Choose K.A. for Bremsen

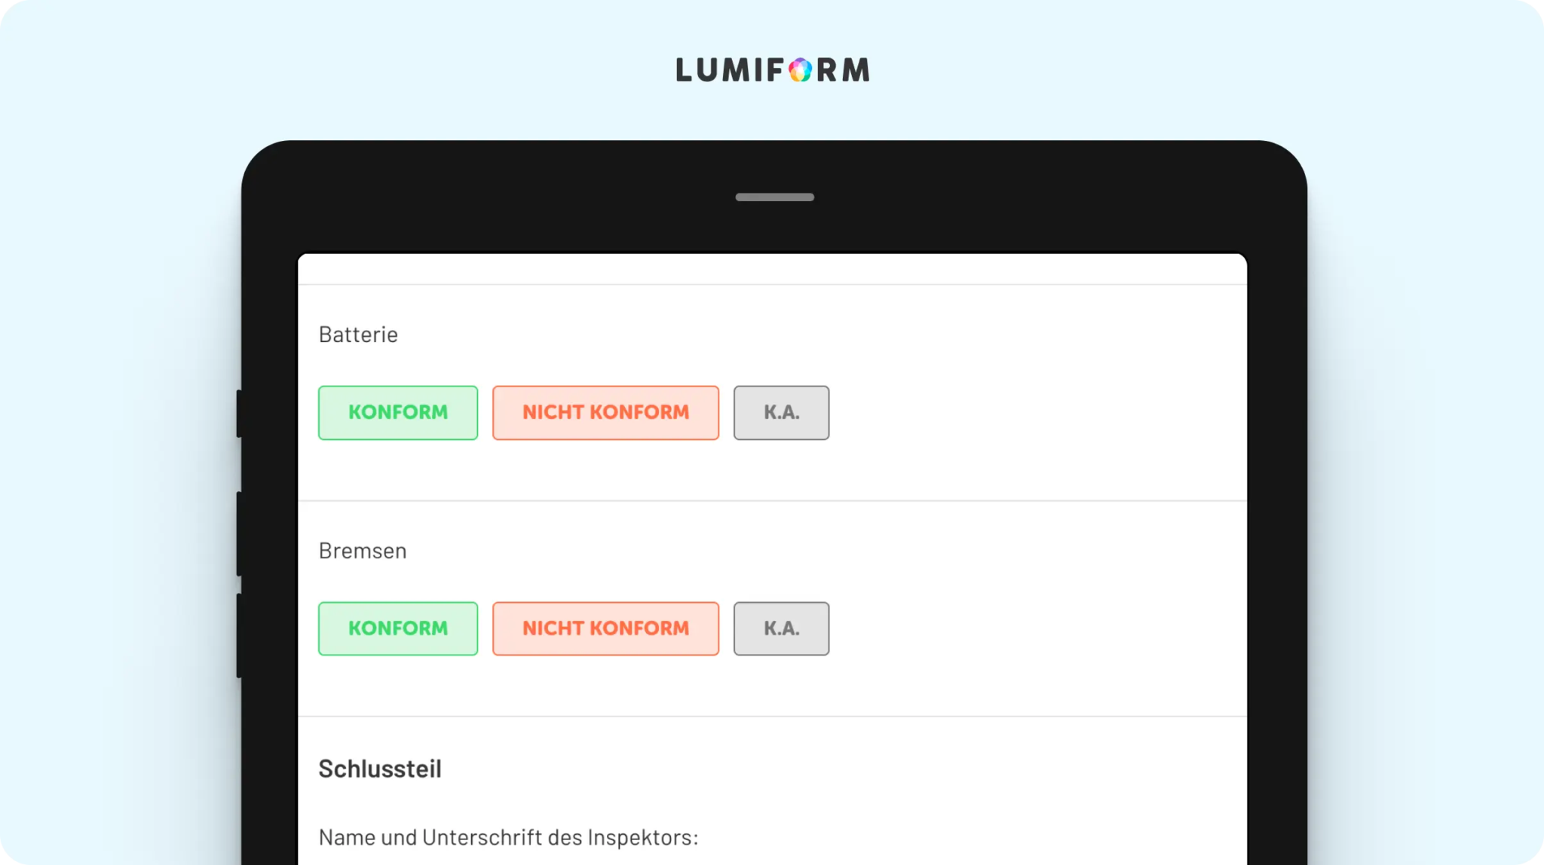(781, 628)
